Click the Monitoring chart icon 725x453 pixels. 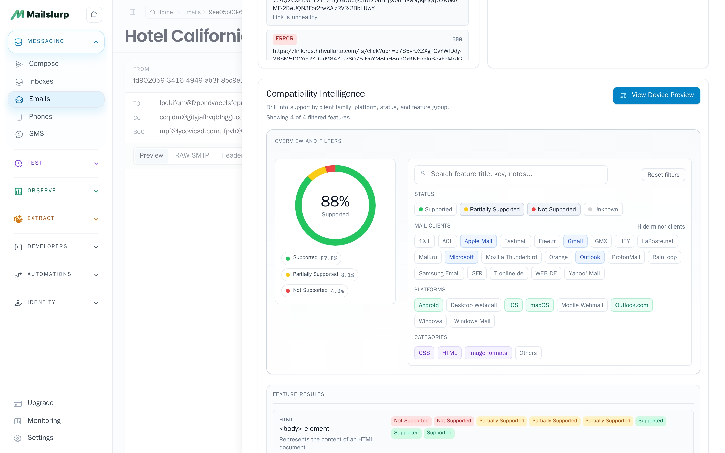(18, 421)
